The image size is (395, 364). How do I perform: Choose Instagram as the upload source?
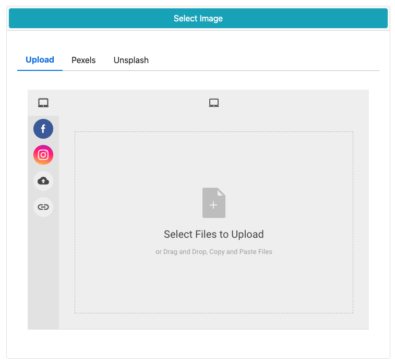[x=43, y=155]
